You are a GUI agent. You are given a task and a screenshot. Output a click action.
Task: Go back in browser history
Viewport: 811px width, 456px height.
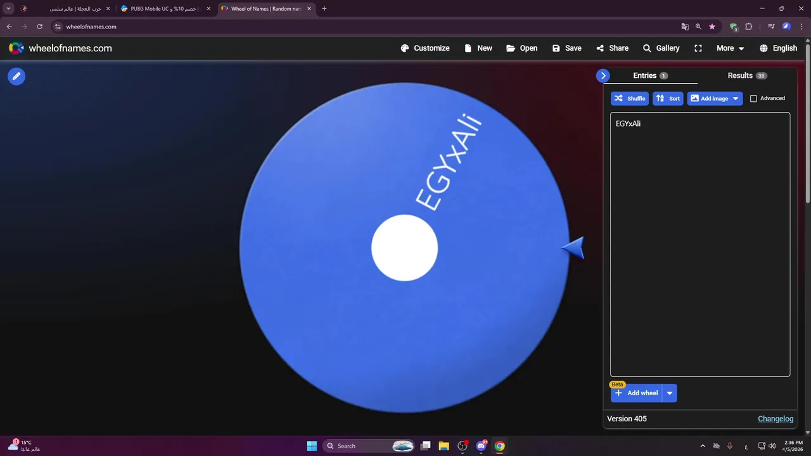(x=10, y=27)
